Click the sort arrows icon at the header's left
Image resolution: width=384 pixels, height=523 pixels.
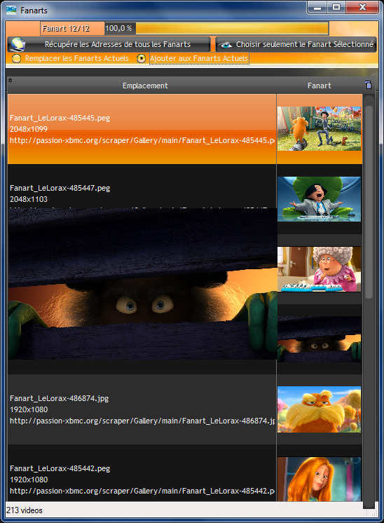coord(10,80)
